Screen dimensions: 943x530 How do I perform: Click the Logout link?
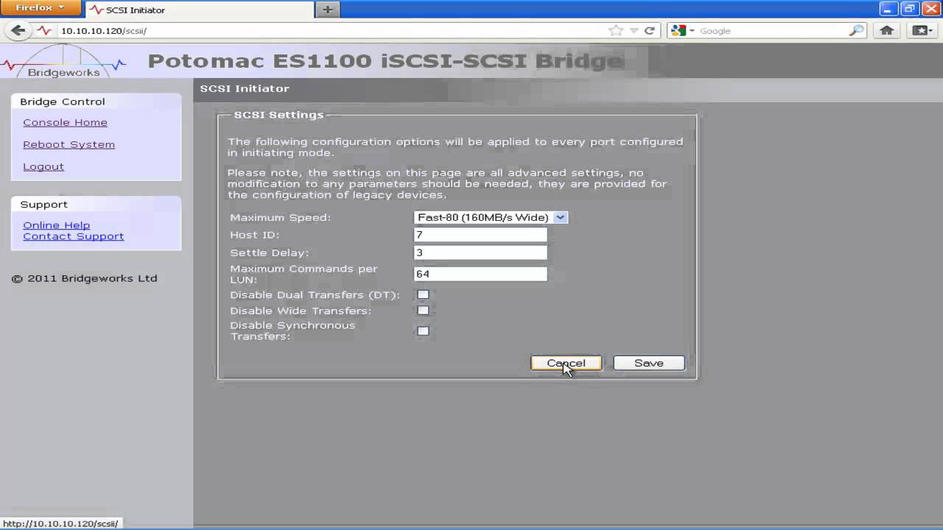(x=43, y=166)
